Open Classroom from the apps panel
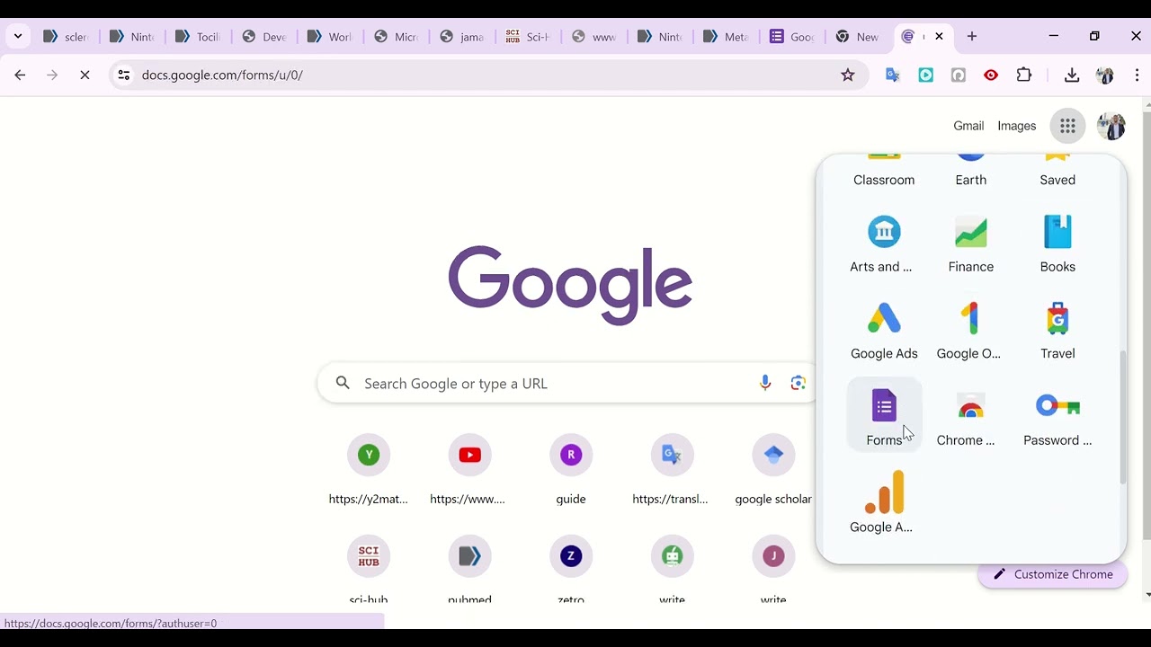 [x=884, y=171]
